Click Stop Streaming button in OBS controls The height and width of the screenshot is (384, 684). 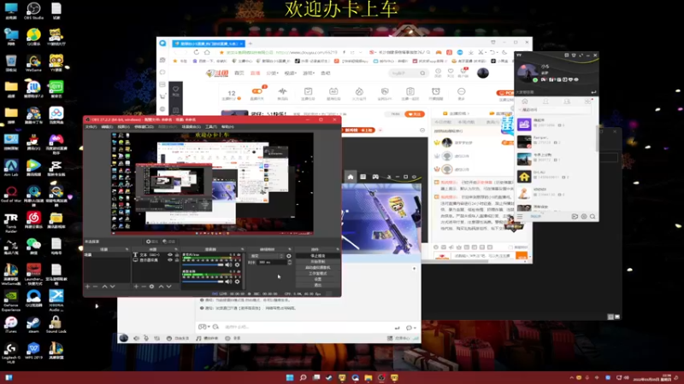(x=317, y=255)
